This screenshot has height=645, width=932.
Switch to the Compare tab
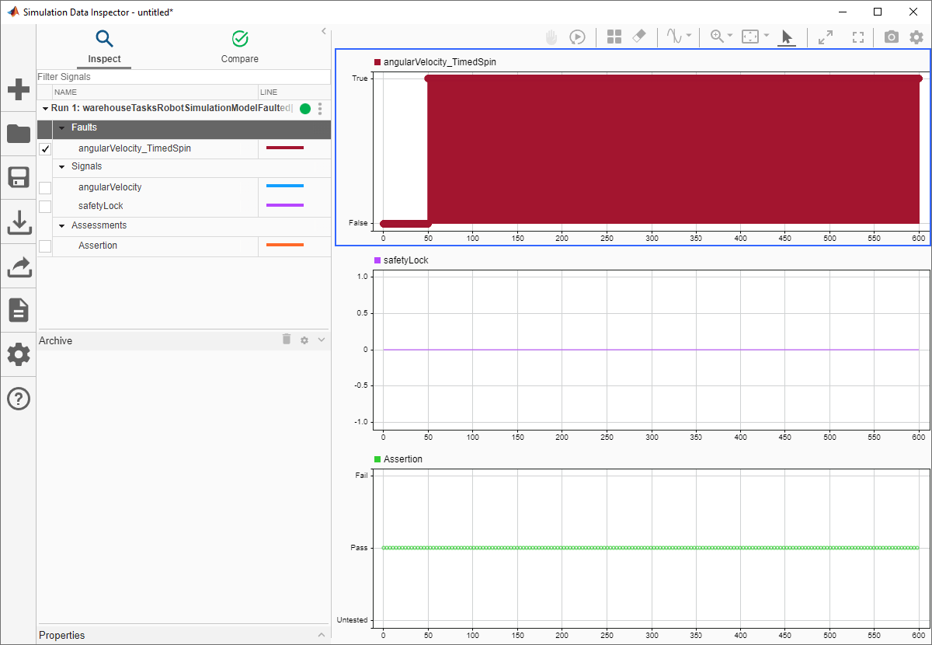[239, 47]
